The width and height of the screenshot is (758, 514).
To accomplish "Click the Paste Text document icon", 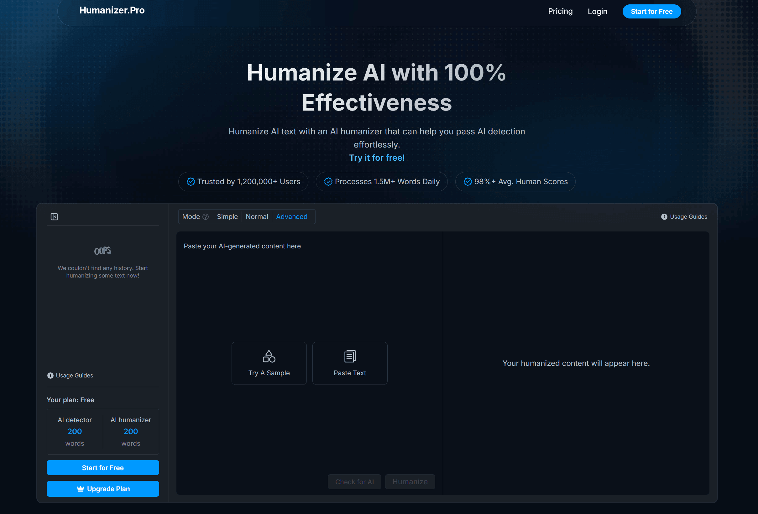I will (350, 356).
